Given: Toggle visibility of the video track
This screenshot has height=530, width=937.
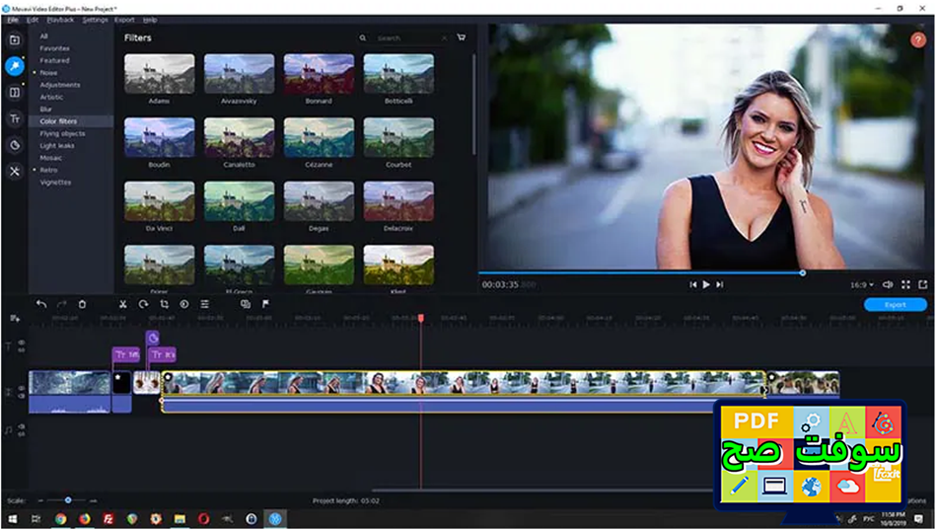Looking at the screenshot, I should 22,388.
